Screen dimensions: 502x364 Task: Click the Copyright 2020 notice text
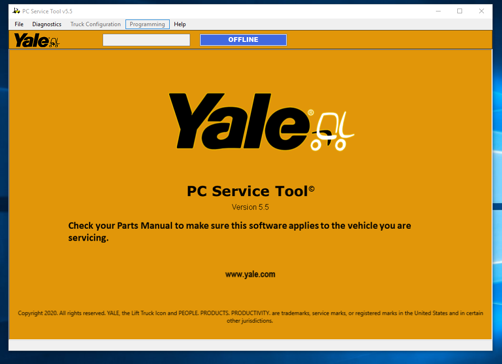click(x=251, y=317)
